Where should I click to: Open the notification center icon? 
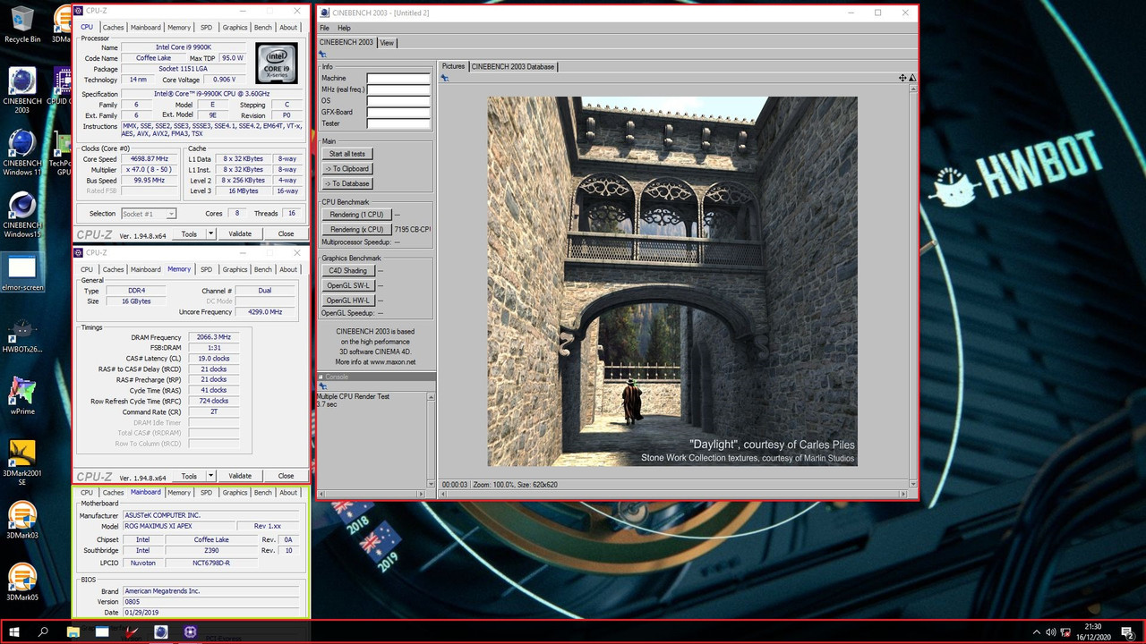1129,632
